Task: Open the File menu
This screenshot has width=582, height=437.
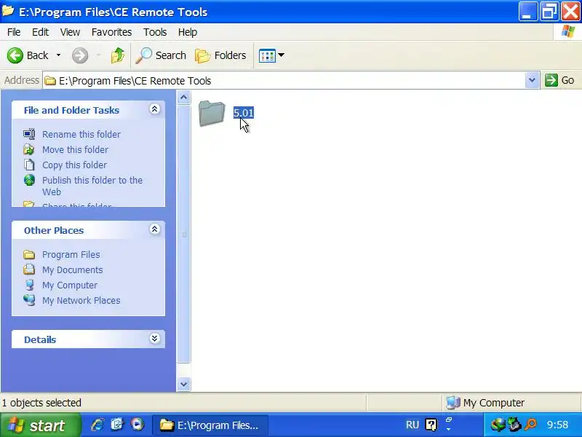Action: (x=14, y=32)
